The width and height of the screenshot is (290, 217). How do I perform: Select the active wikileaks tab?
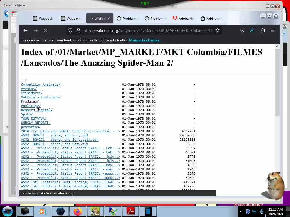coord(100,18)
